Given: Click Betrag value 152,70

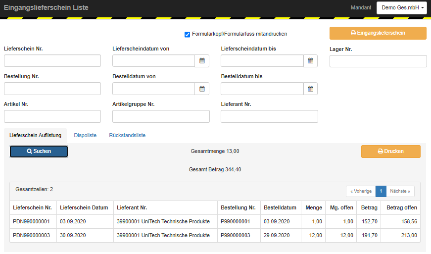Looking at the screenshot, I should click(x=370, y=221).
